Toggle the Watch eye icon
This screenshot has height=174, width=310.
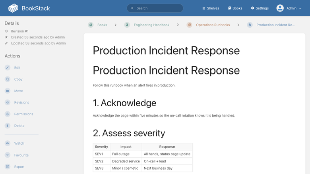[8, 143]
